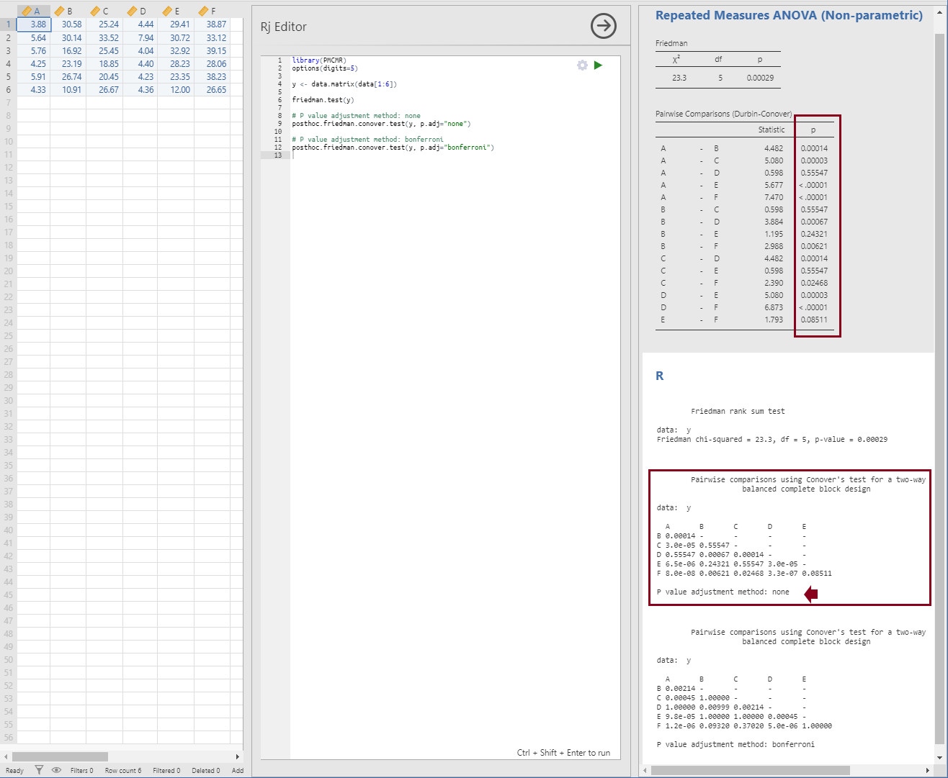Click the funnel filter icon in the status bar
Viewport: 948px width, 778px height.
[40, 770]
